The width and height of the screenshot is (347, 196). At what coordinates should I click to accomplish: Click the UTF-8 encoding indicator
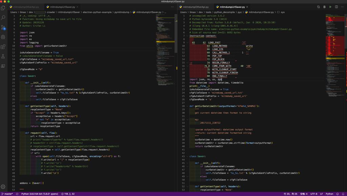[x=313, y=194]
